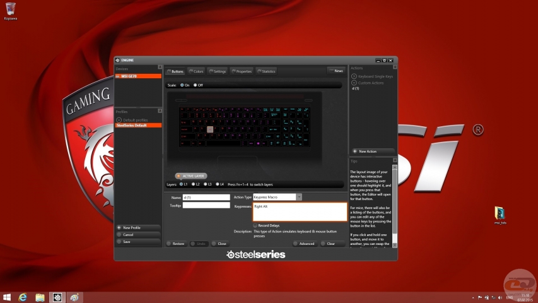538x303 pixels.
Task: Click the spacebar on the keyboard layout image
Action: (223, 143)
